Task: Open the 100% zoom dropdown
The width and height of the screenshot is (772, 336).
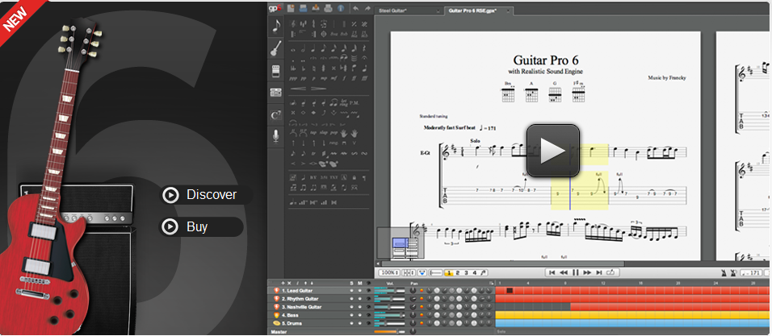Action: tap(389, 272)
